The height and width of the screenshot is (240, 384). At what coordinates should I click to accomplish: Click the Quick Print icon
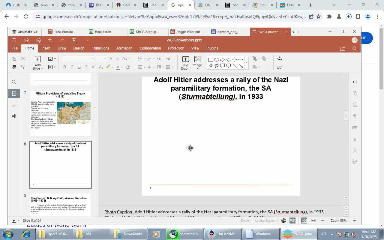tap(38, 40)
